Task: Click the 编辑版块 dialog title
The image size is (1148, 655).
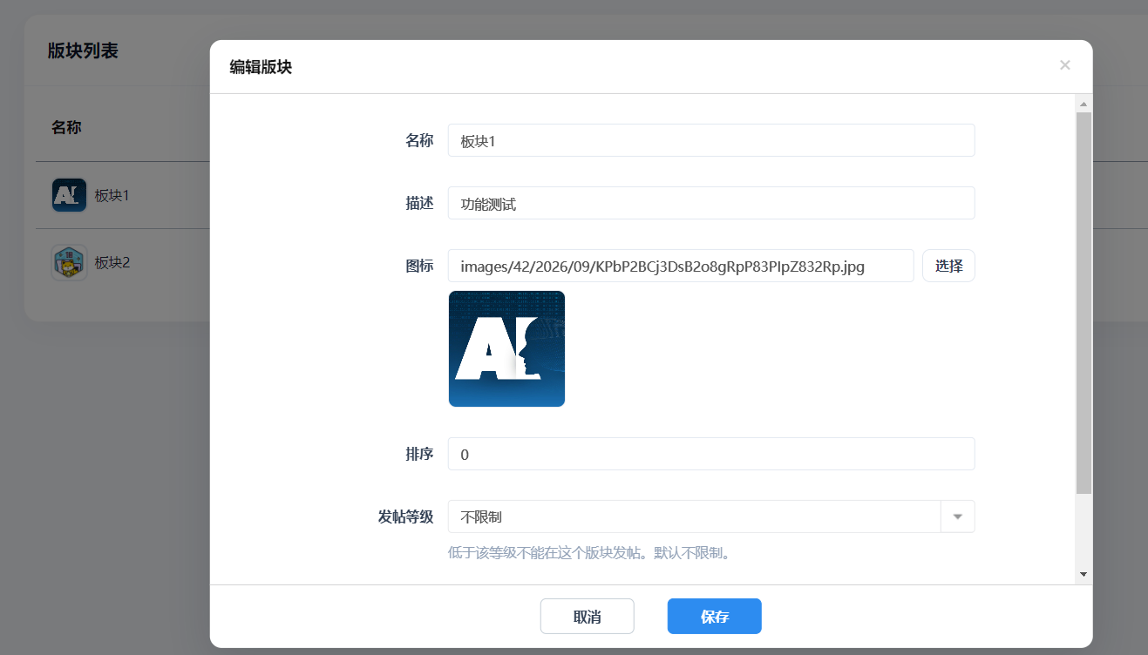Action: coord(261,67)
